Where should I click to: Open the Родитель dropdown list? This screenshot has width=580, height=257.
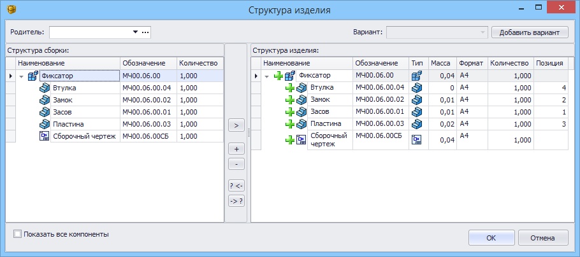(135, 32)
